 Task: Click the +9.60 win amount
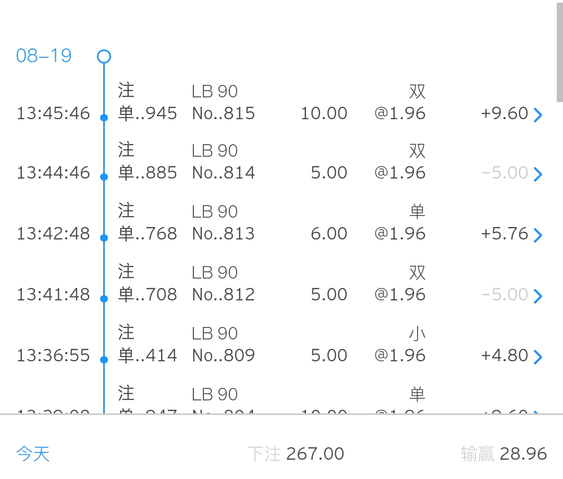click(x=504, y=113)
